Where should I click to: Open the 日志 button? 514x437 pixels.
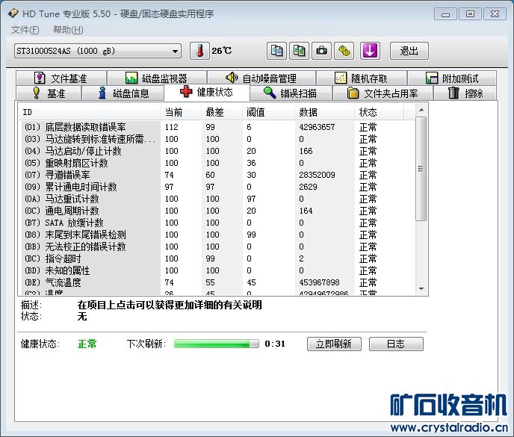396,344
